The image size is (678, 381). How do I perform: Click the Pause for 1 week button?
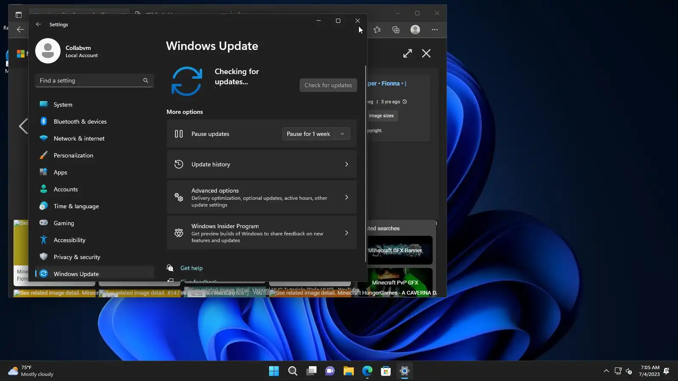coord(308,134)
